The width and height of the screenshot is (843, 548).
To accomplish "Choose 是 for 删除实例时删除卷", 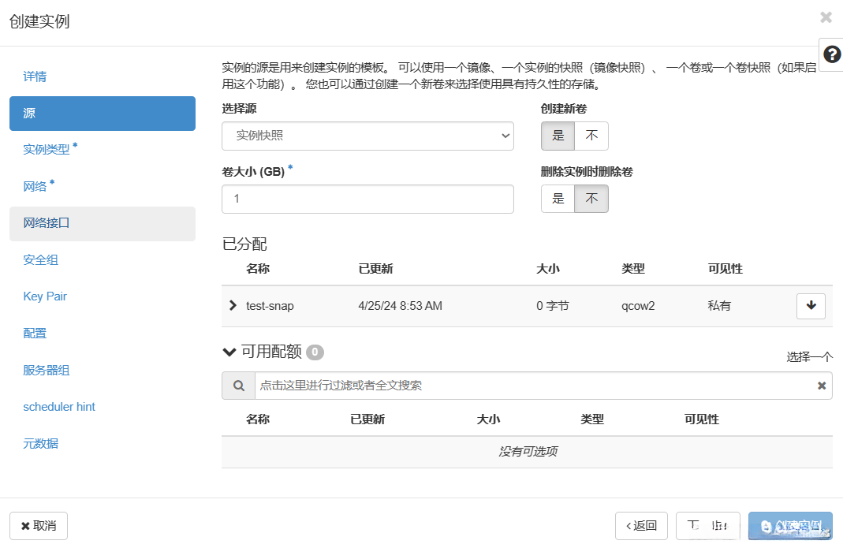I will (558, 199).
